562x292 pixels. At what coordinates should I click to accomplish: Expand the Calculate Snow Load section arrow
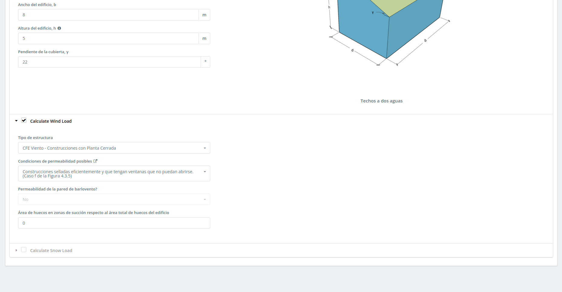16,250
